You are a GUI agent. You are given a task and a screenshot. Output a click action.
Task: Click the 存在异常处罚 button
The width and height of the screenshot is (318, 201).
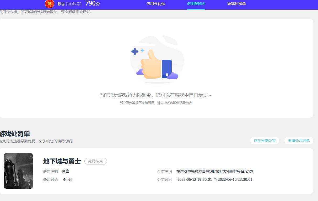(265, 141)
